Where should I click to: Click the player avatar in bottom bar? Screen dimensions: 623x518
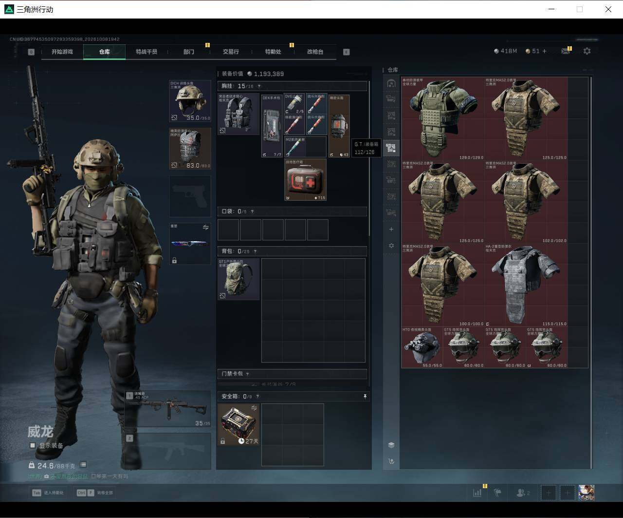pos(586,493)
